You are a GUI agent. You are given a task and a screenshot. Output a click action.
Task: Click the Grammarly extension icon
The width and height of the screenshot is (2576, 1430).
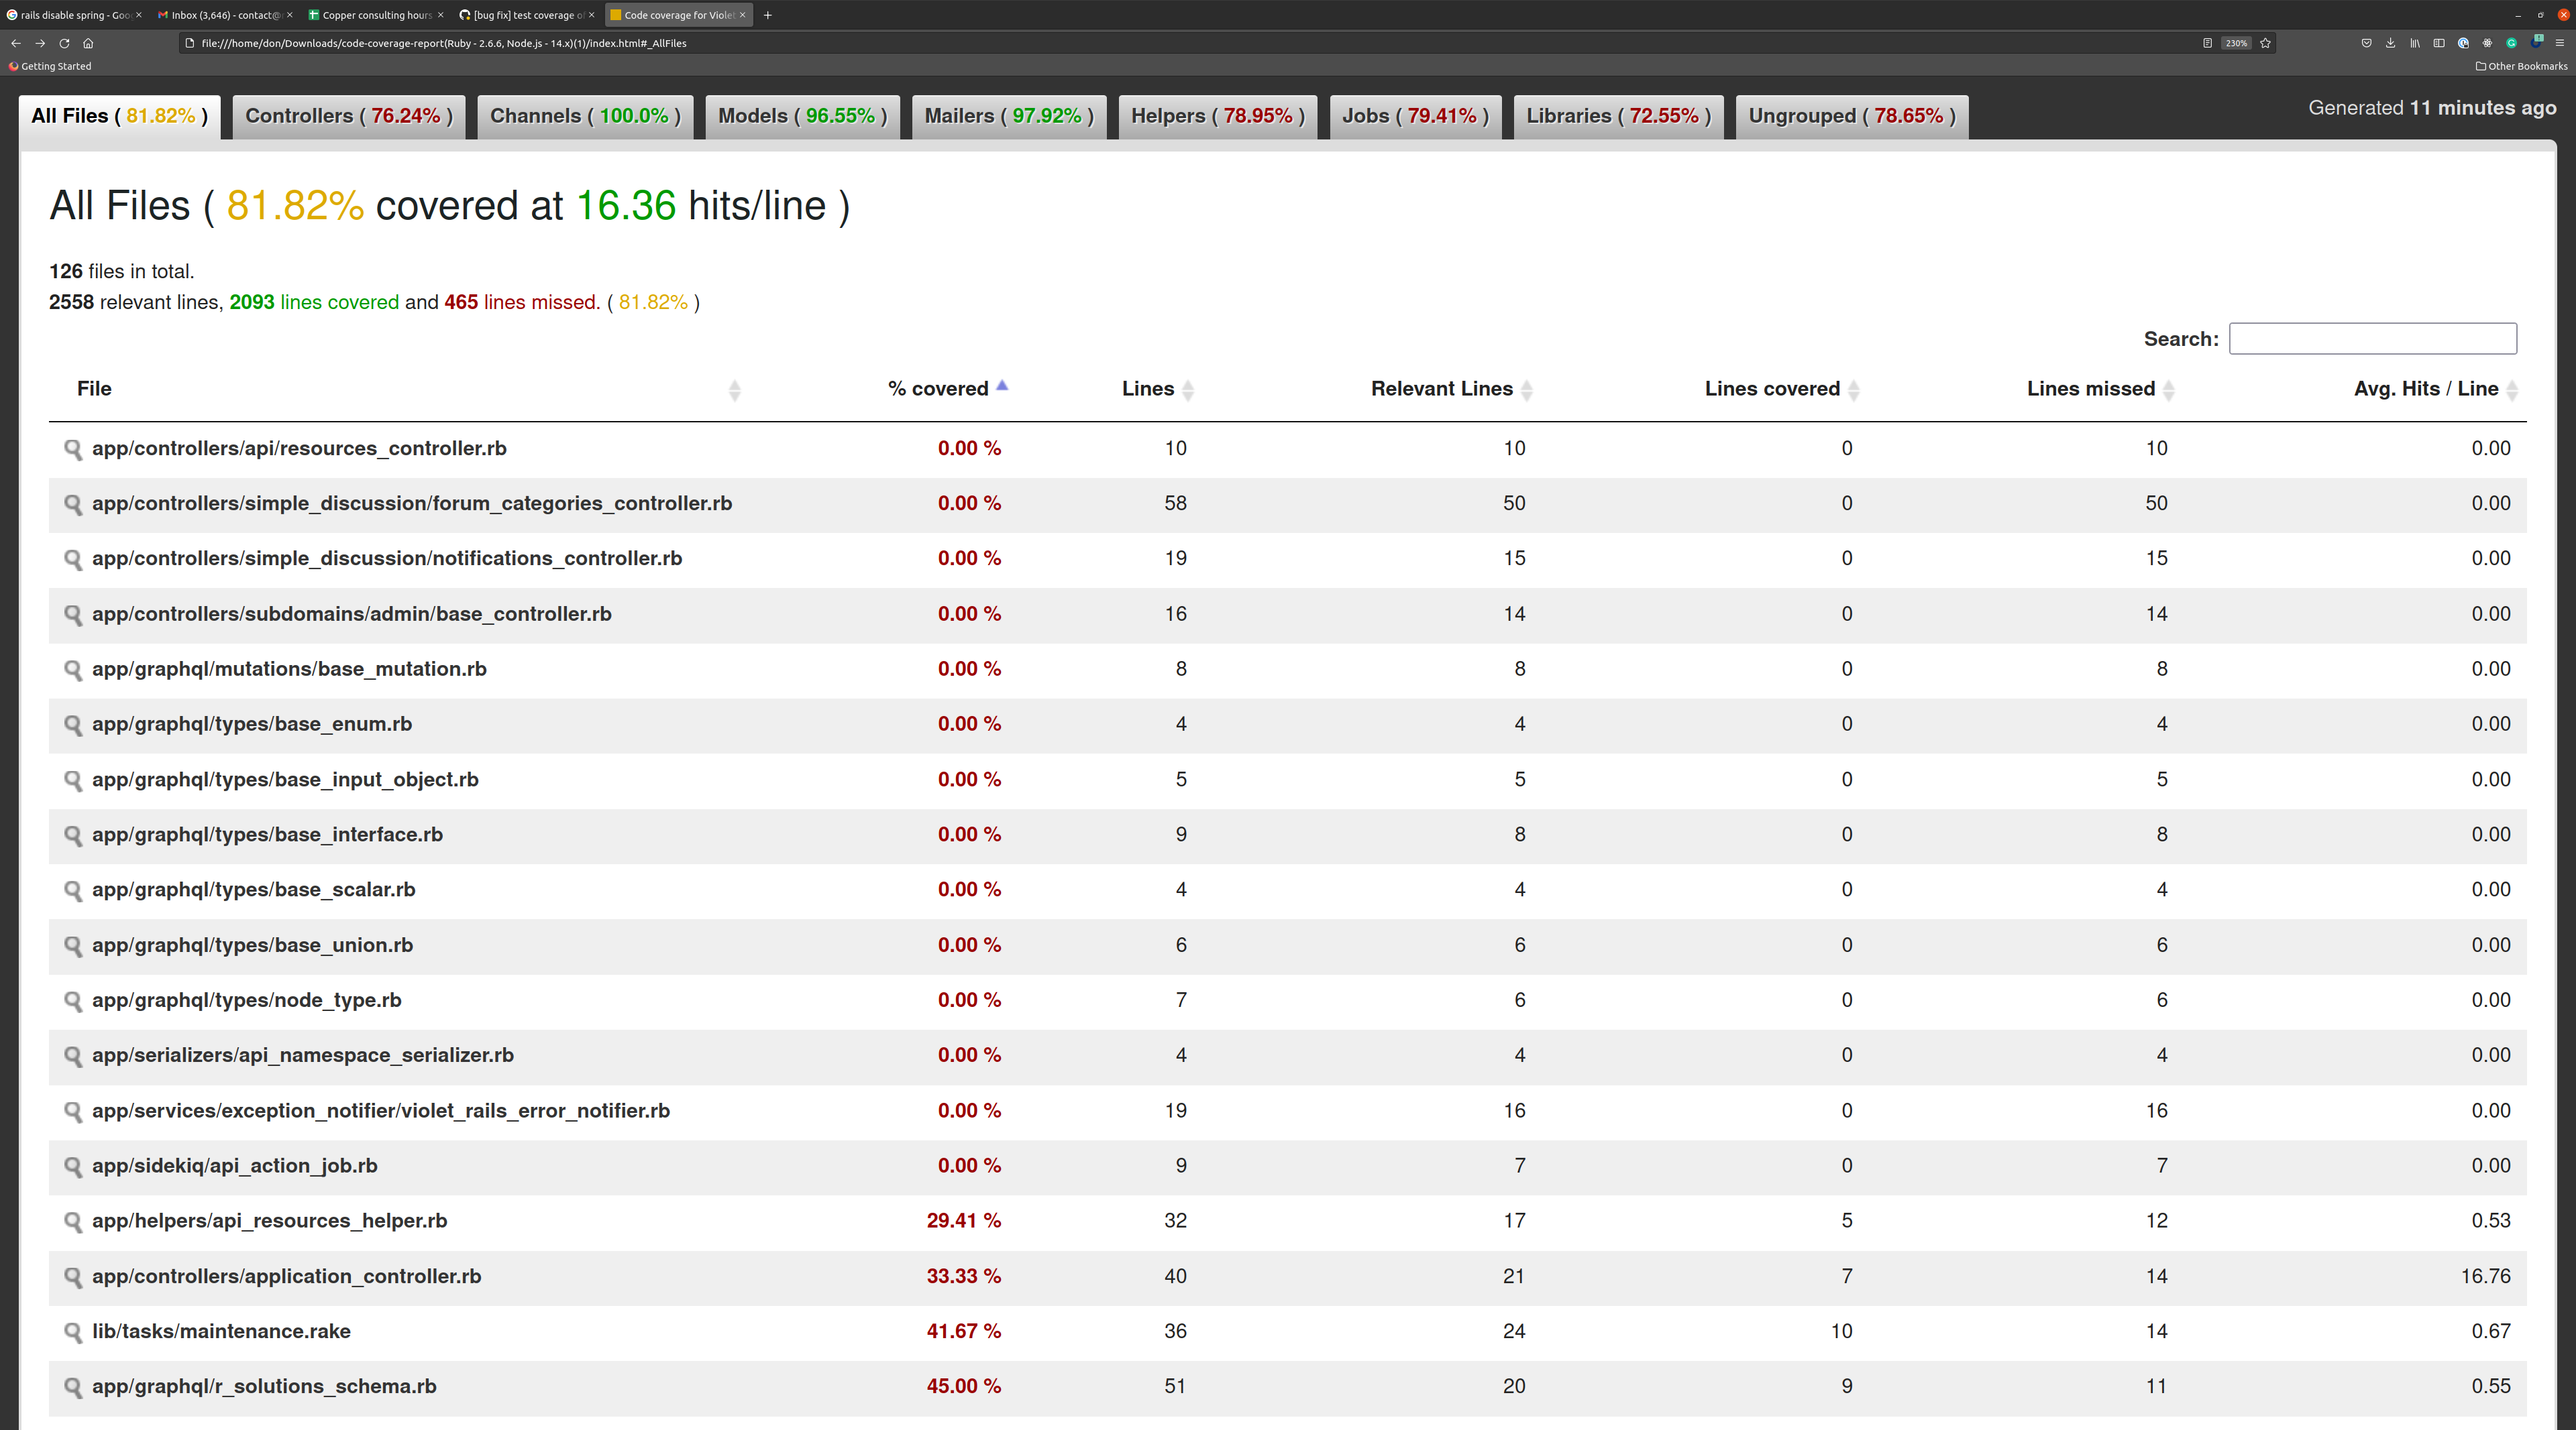tap(2511, 43)
